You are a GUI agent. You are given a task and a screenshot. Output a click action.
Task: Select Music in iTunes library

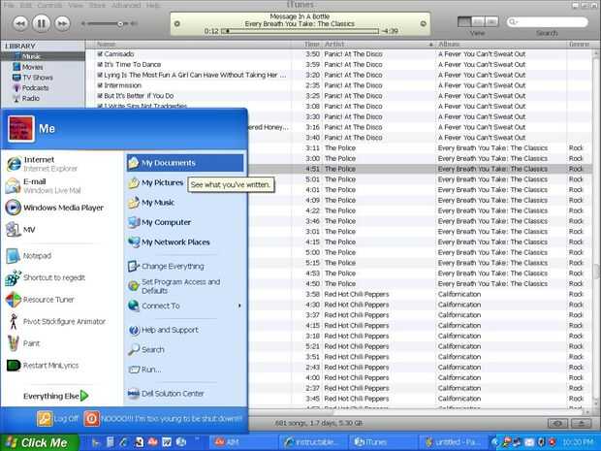43,56
